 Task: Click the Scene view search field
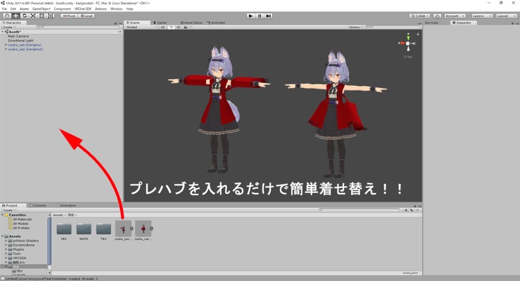392,27
